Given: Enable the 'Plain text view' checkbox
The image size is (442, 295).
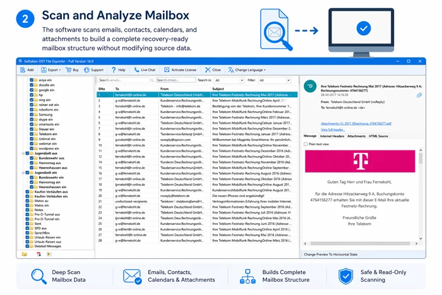Looking at the screenshot, I should pos(306,144).
